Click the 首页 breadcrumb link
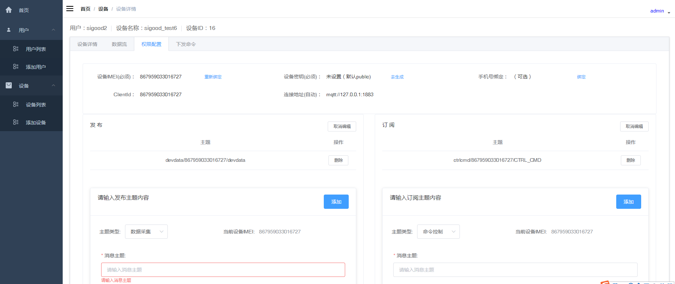Viewport: 675px width, 284px height. tap(85, 9)
